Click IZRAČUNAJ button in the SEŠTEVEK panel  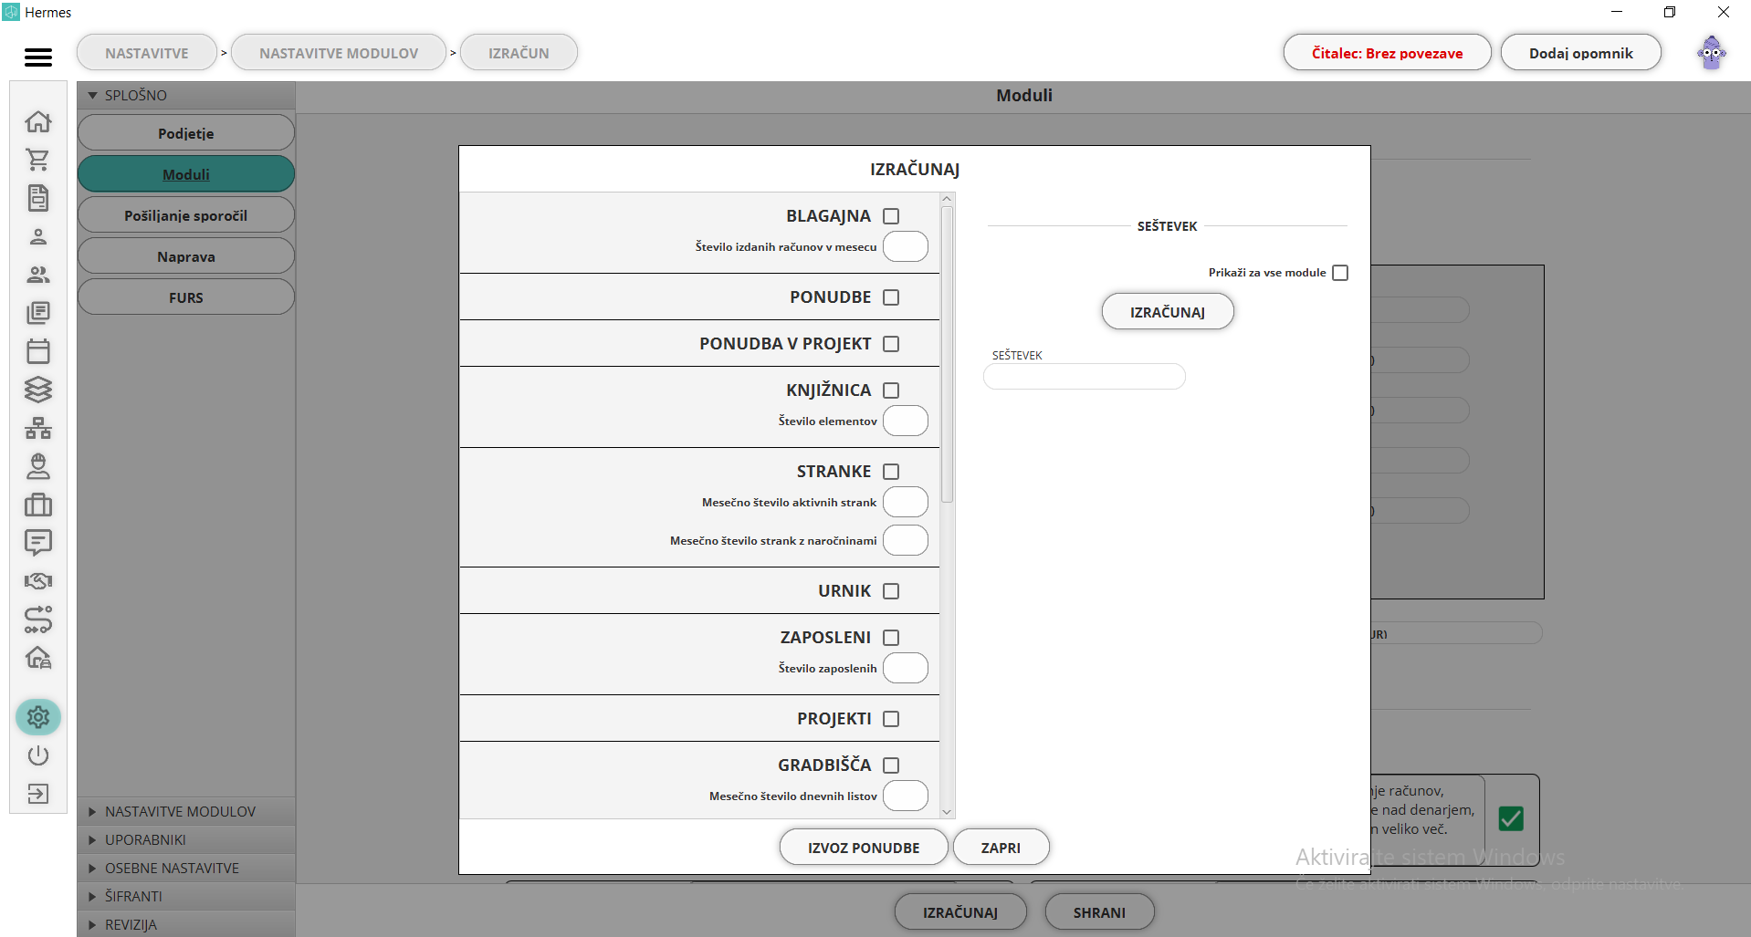click(1168, 312)
